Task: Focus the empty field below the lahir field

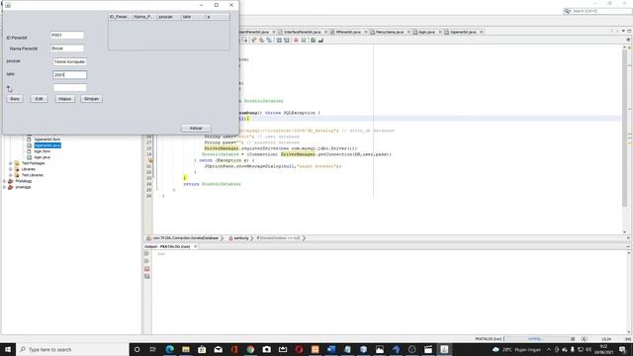Action: pyautogui.click(x=69, y=88)
